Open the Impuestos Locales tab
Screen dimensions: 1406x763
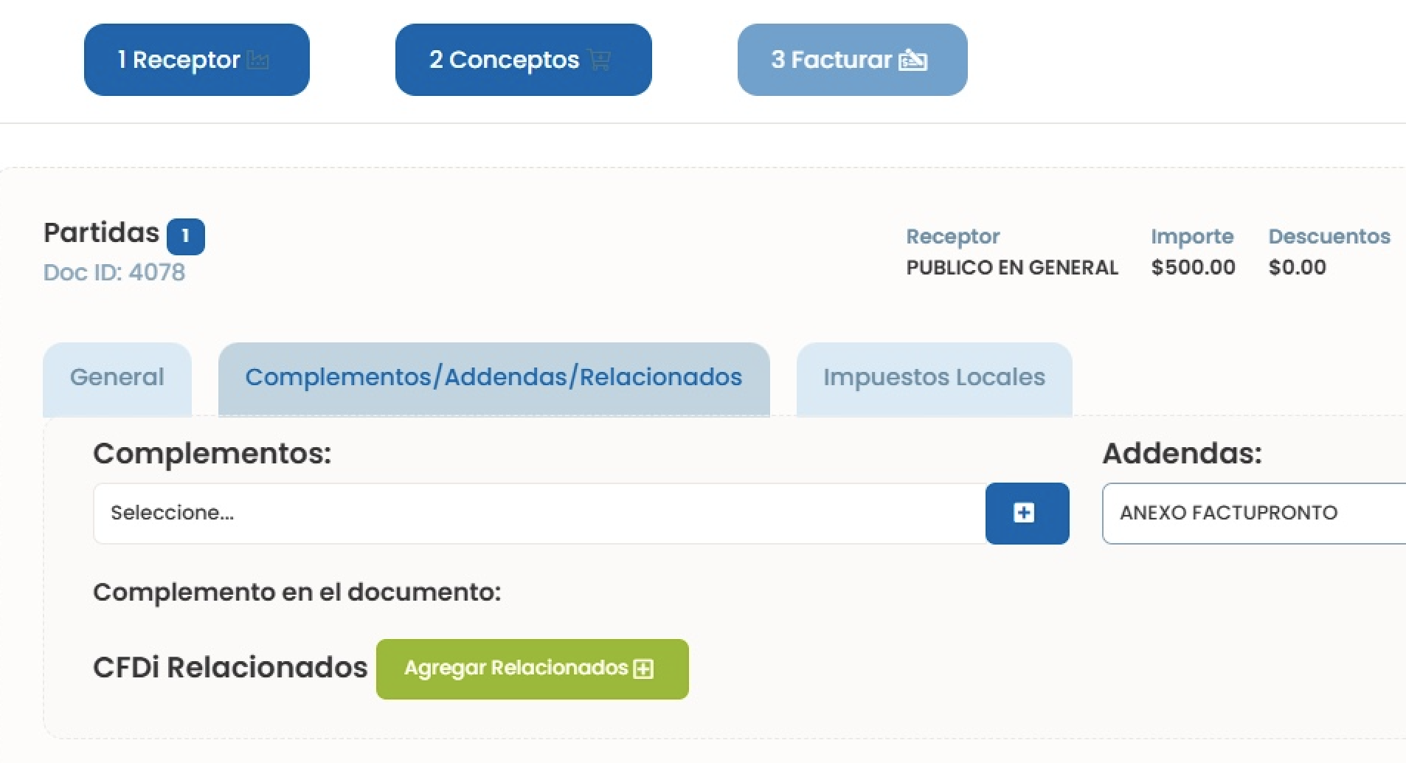tap(934, 379)
